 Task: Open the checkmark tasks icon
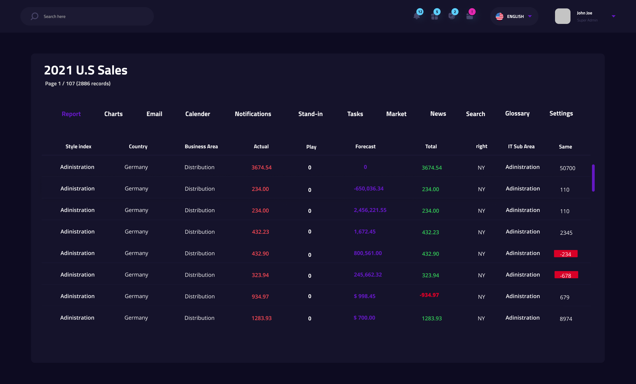click(452, 16)
